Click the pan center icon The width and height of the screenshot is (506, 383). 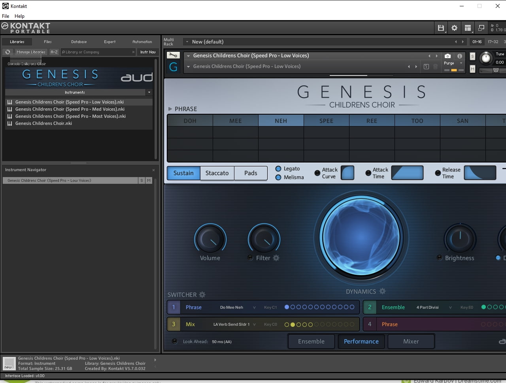pyautogui.click(x=496, y=71)
